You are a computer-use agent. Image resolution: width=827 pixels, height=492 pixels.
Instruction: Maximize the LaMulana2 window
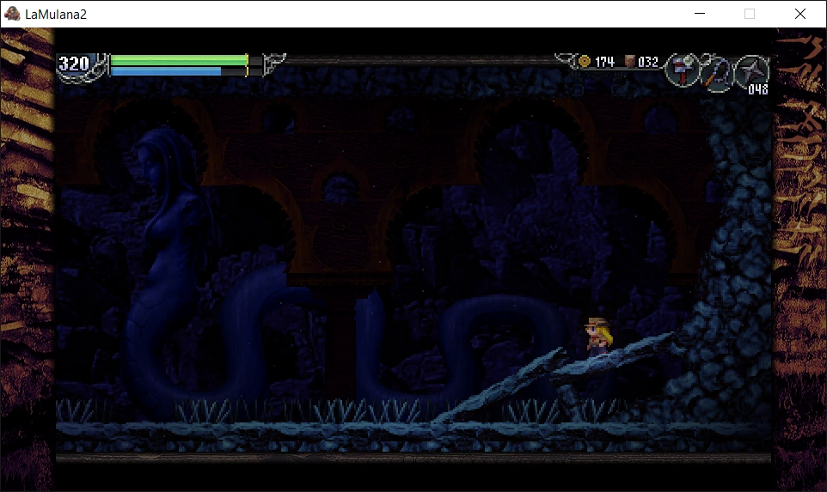[750, 14]
